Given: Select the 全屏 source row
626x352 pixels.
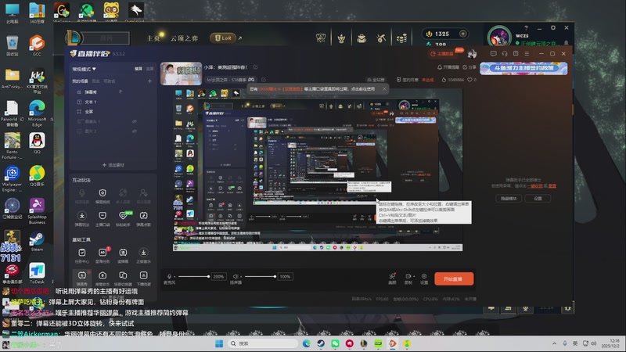Looking at the screenshot, I should click(x=113, y=111).
